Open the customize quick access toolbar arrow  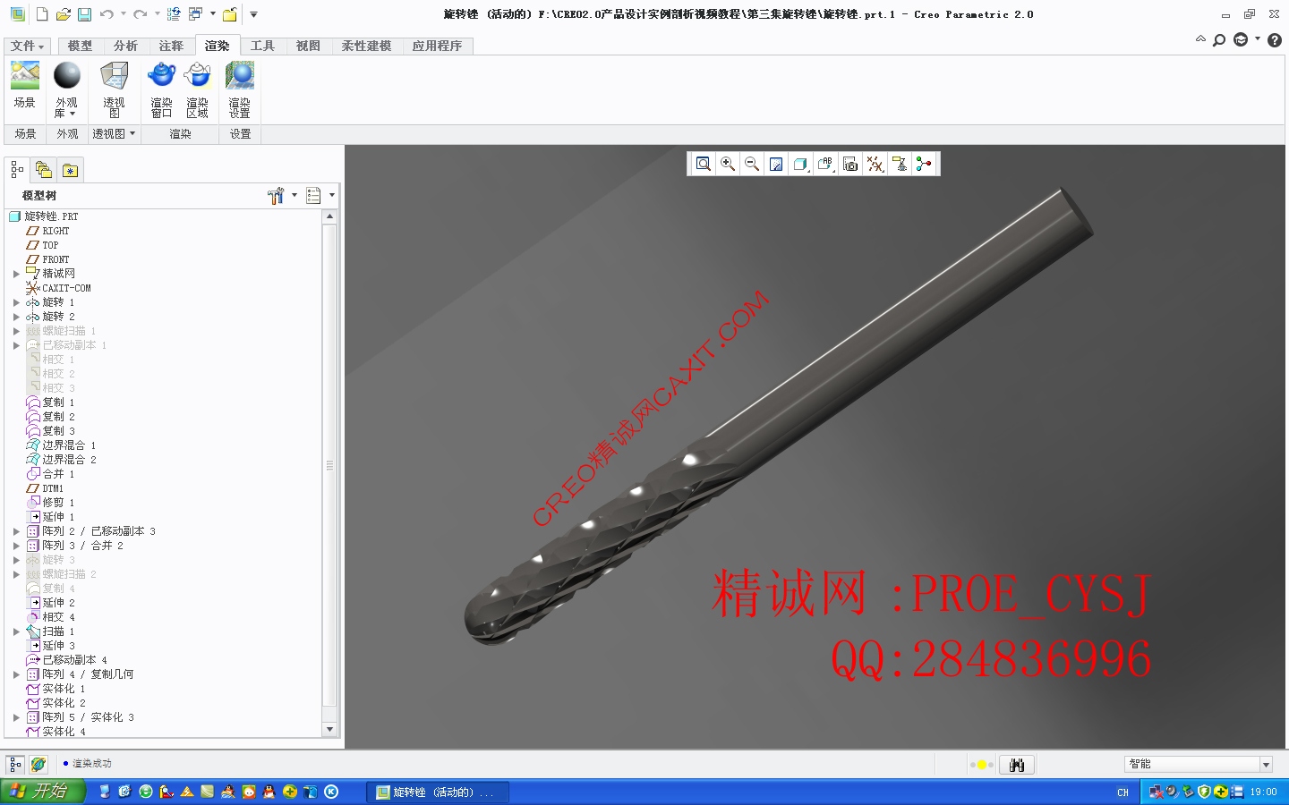click(253, 14)
